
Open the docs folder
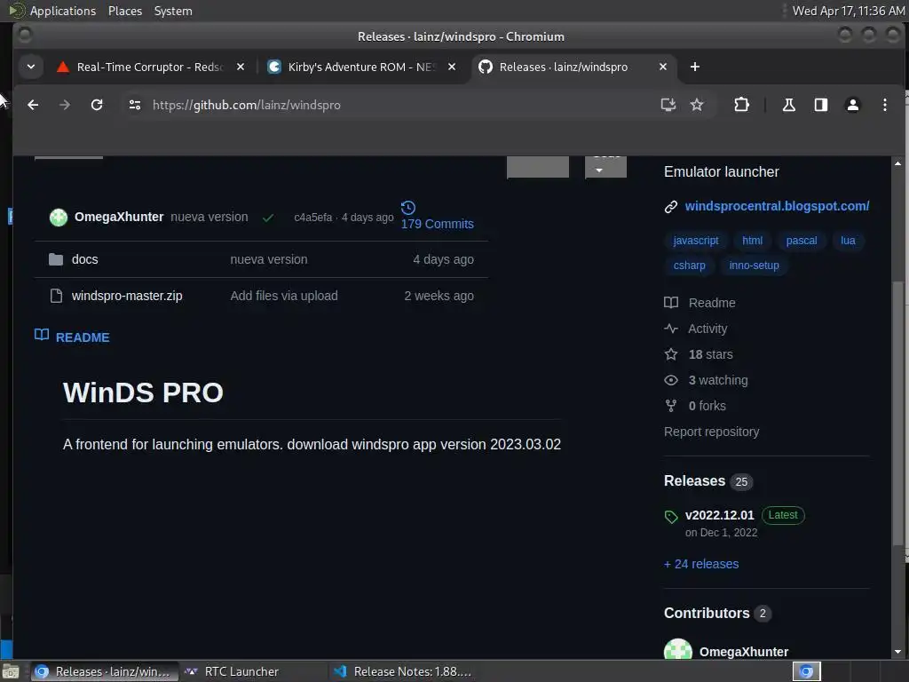84,259
